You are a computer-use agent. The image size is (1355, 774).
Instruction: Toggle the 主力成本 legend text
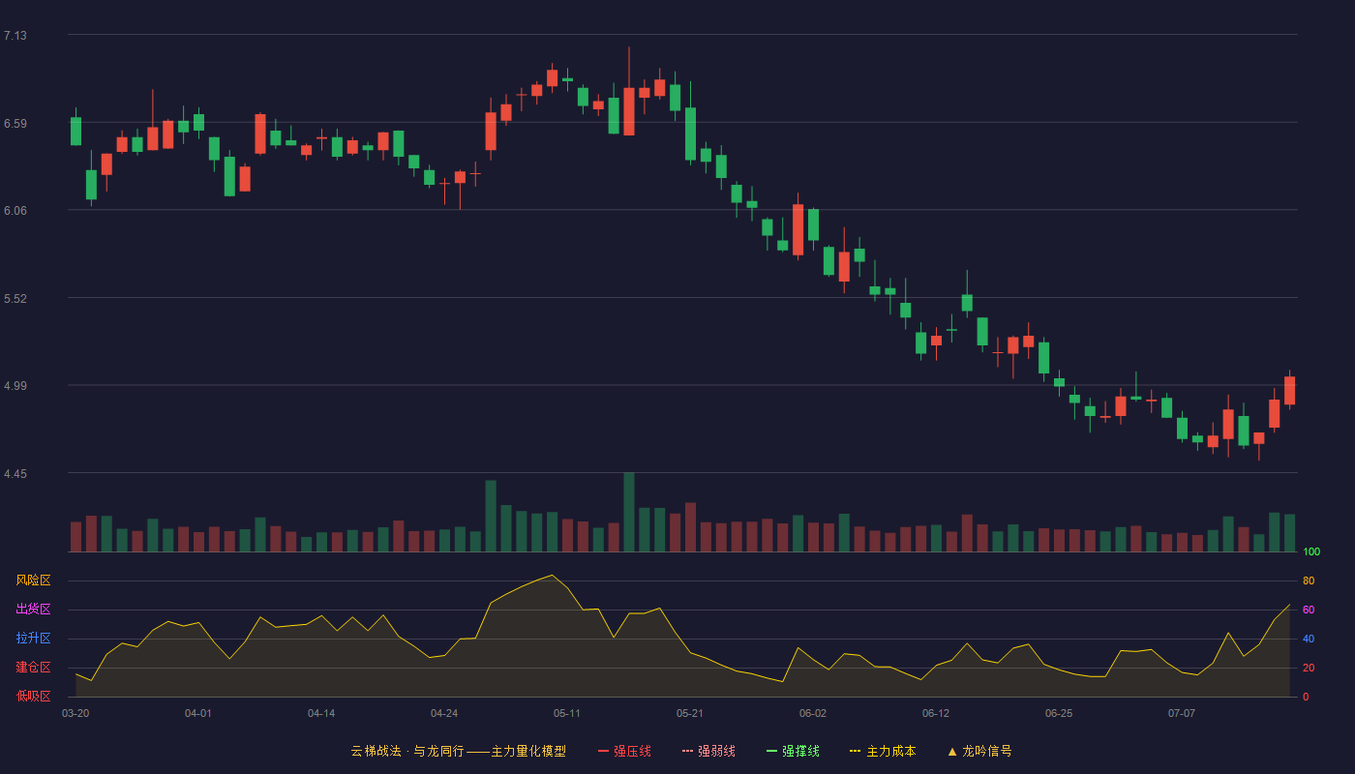click(x=890, y=751)
